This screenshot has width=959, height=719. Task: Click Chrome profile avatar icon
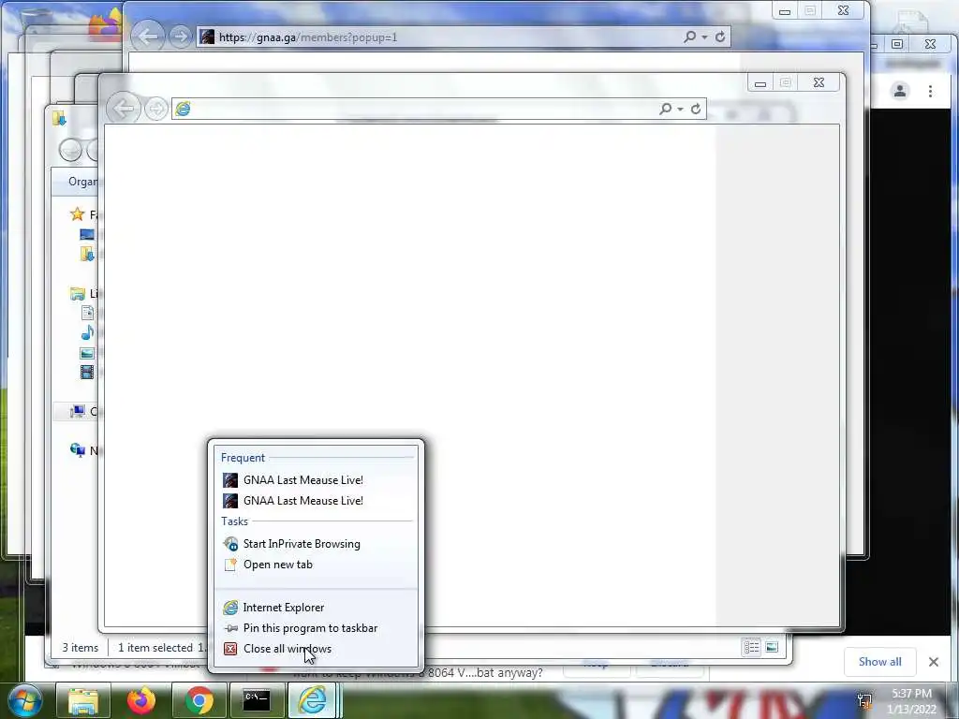900,91
